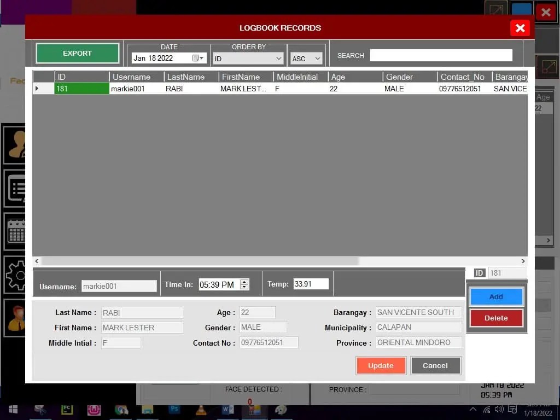Open the records list icon in background sidebar

tap(15, 188)
